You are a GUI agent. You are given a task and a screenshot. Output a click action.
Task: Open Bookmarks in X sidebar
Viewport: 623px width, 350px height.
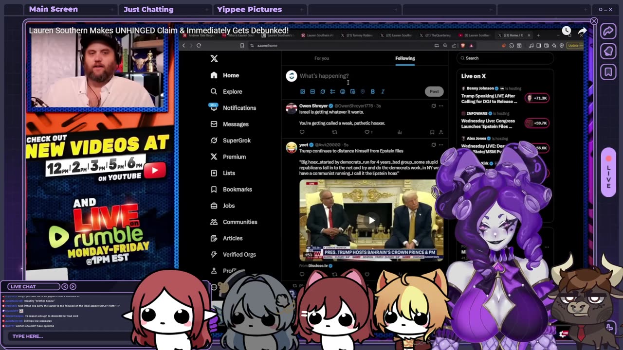(231, 189)
